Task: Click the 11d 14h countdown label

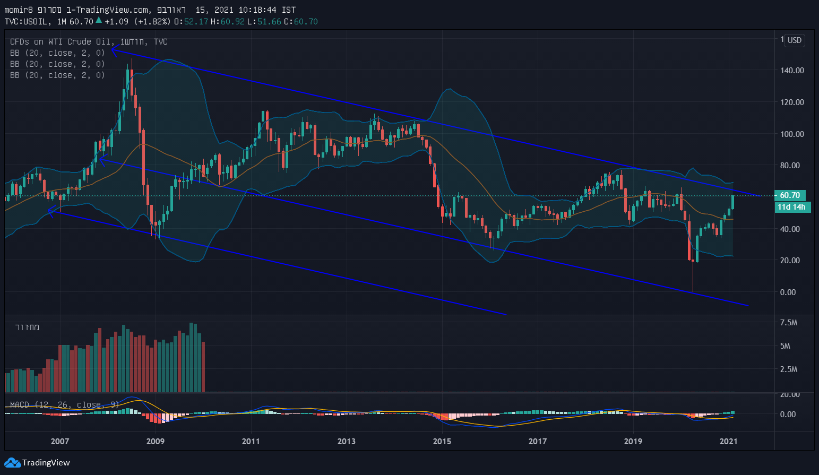Action: [791, 207]
